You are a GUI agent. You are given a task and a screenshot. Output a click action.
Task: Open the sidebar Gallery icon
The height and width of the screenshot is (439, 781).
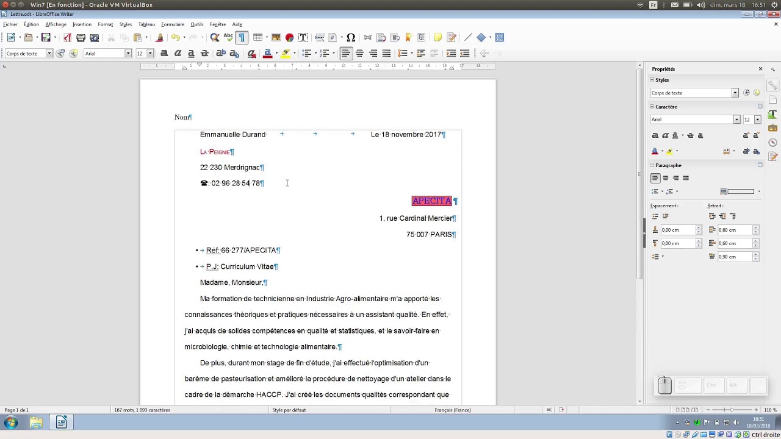tap(772, 128)
